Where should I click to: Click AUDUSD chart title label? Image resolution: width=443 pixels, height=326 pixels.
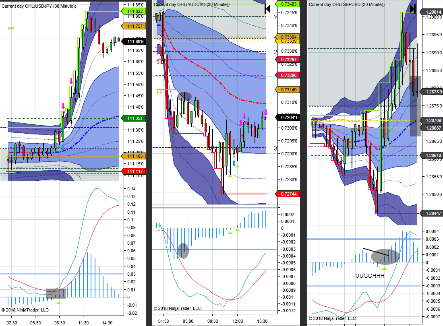point(192,4)
